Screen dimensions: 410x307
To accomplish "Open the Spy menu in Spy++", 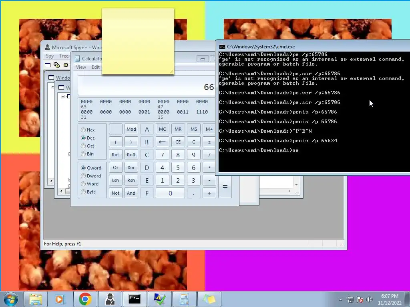I will point(50,56).
